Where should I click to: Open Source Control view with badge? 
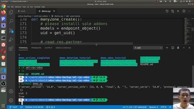coord(11,30)
